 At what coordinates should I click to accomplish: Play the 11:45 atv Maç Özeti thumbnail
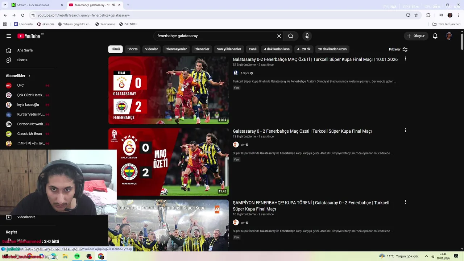(169, 162)
